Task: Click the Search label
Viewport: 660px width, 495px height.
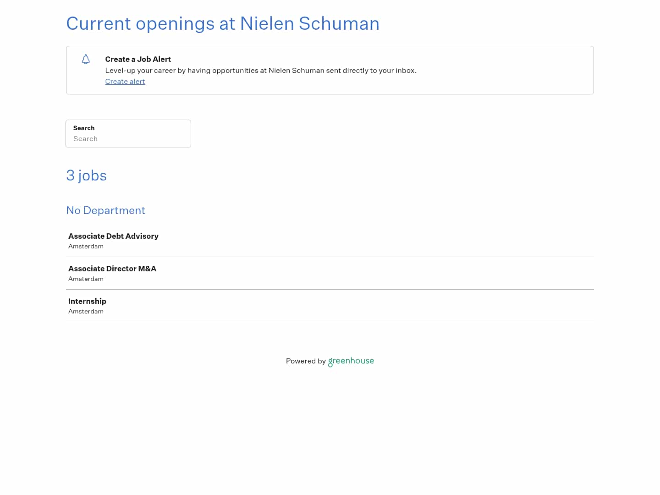Action: pos(84,128)
